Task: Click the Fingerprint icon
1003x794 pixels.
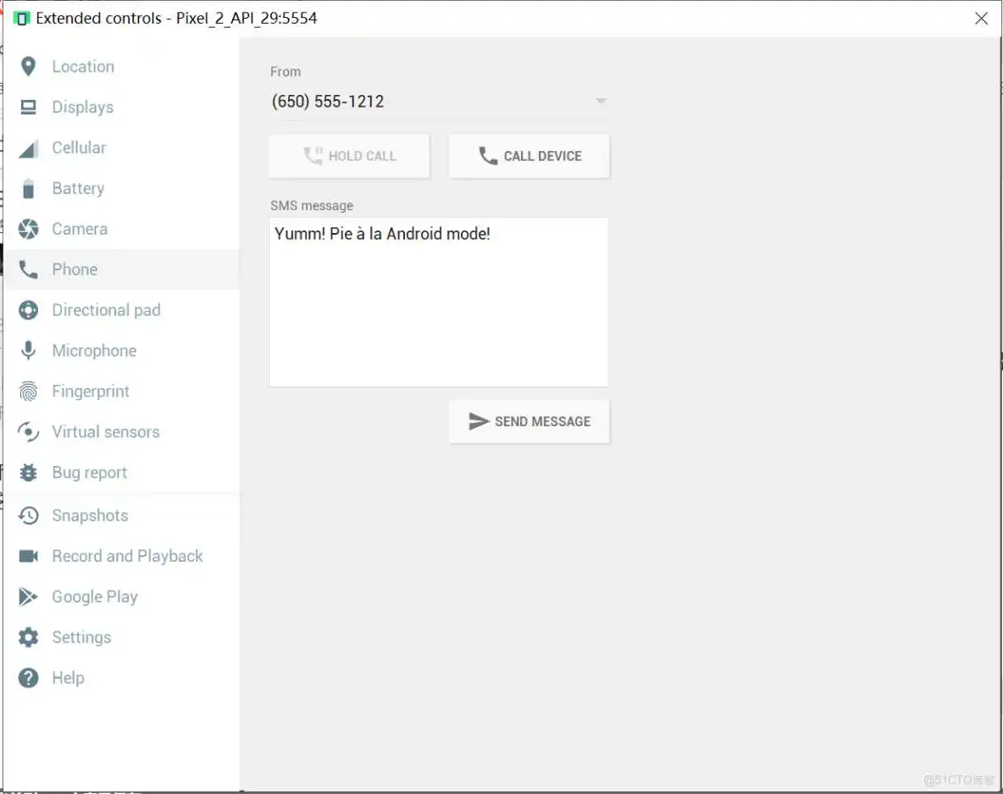Action: click(28, 391)
